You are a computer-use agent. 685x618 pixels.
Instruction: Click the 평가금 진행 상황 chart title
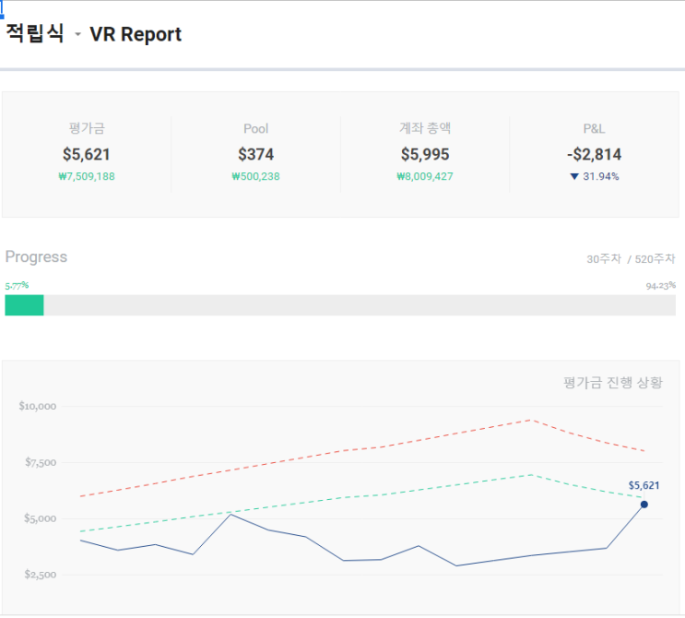click(613, 383)
